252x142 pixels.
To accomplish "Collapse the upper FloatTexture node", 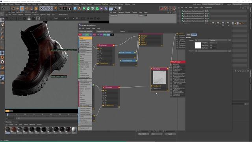I will click(x=119, y=52).
